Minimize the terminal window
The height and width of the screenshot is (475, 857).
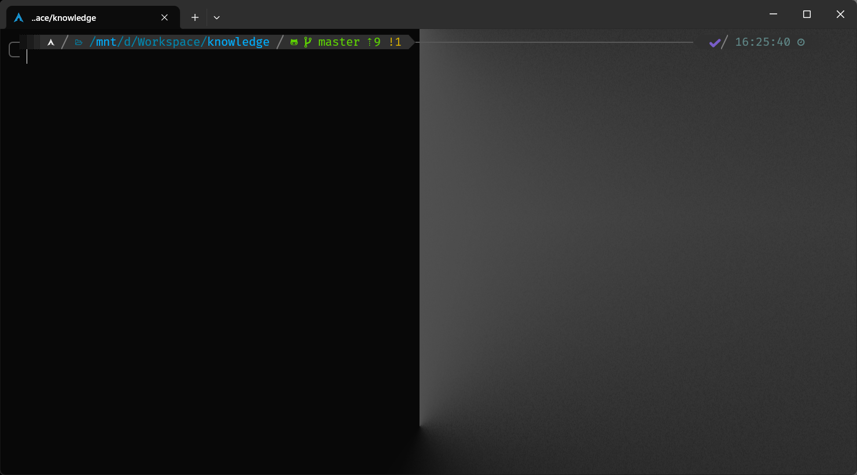coord(773,14)
